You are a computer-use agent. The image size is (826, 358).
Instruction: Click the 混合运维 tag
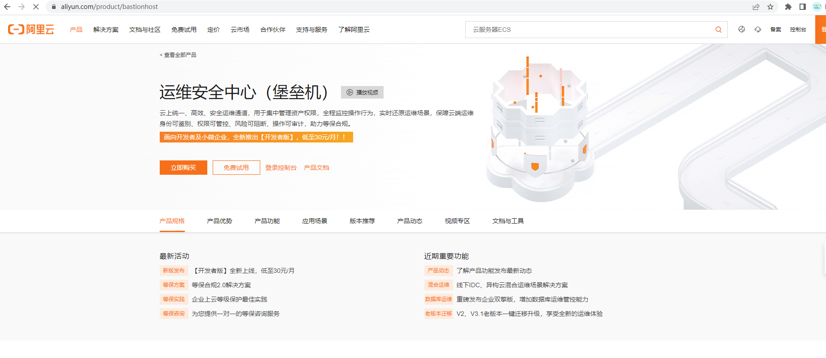[x=438, y=285]
